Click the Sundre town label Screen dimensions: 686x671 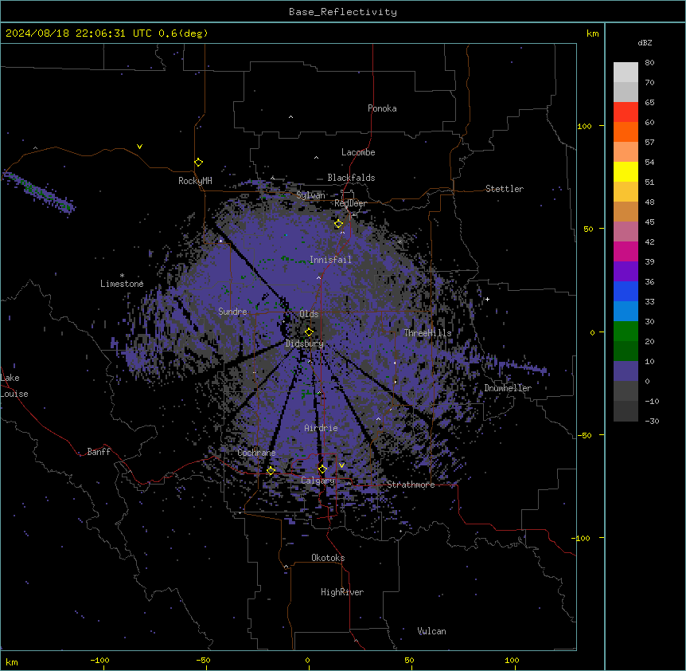pyautogui.click(x=232, y=312)
